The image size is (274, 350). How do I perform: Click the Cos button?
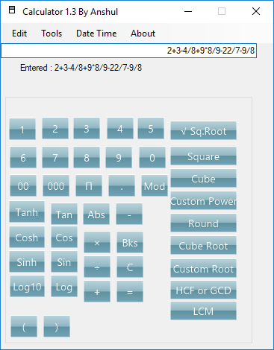[64, 237]
